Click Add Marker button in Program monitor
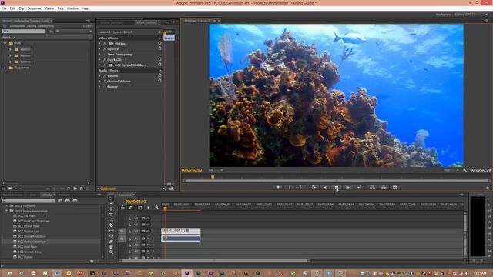 pyautogui.click(x=277, y=187)
